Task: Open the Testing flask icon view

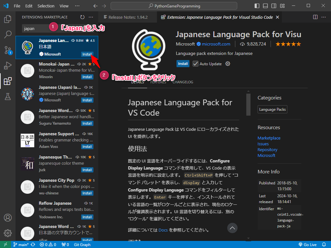Action: (8, 96)
